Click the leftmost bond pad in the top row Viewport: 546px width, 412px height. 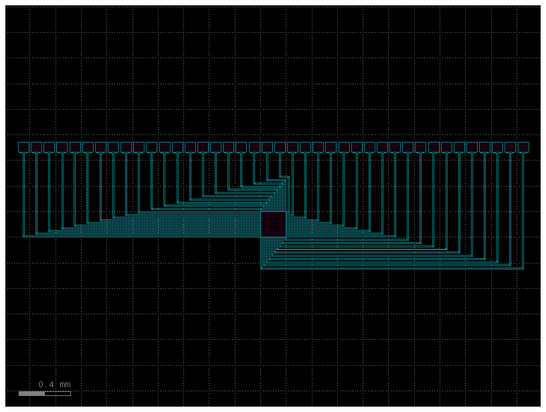(23, 146)
